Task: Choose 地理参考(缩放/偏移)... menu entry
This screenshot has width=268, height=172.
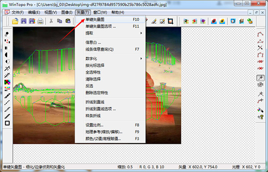Action: 110,132
